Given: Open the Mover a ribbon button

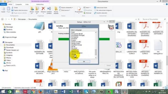Looking at the screenshot, I should (32, 10).
